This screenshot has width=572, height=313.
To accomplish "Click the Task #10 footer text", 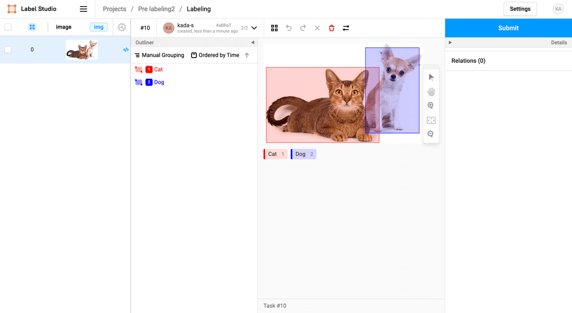I will (275, 306).
